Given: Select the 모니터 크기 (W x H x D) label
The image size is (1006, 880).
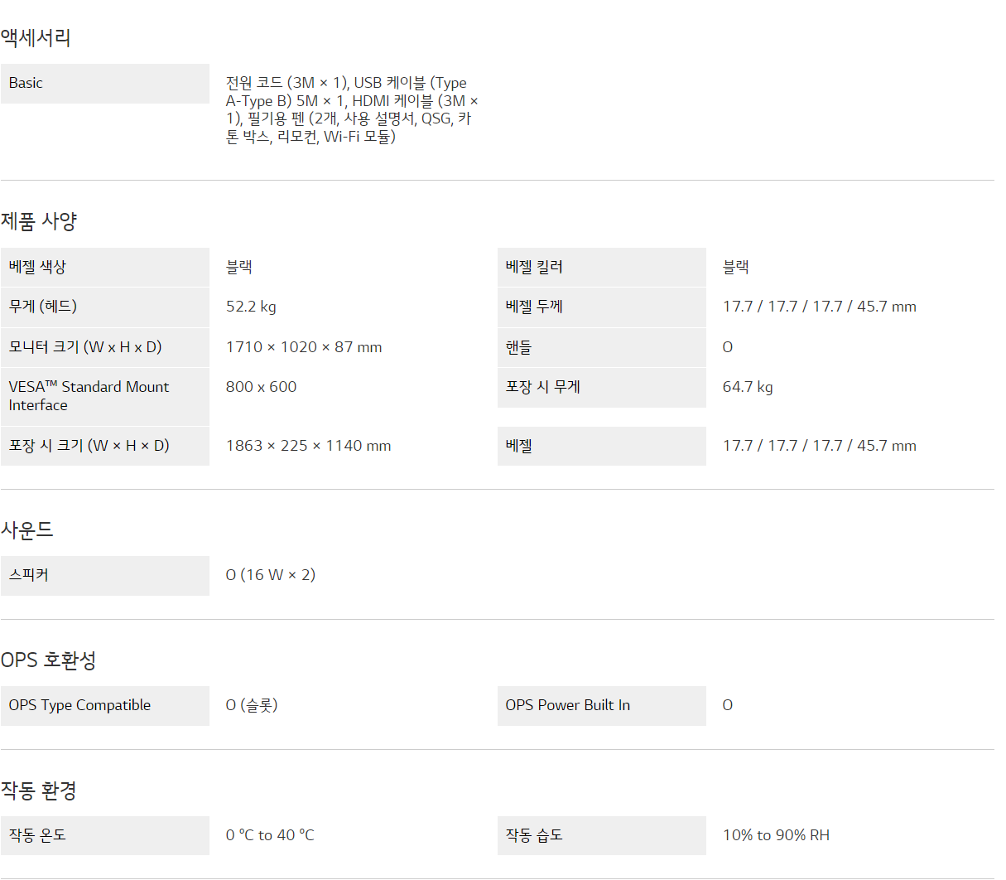Looking at the screenshot, I should coord(85,347).
